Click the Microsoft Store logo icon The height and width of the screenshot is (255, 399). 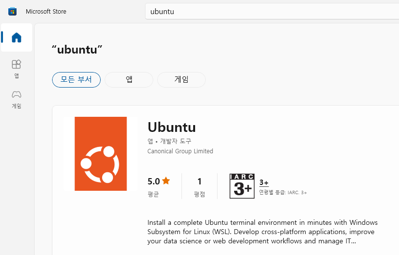(12, 12)
